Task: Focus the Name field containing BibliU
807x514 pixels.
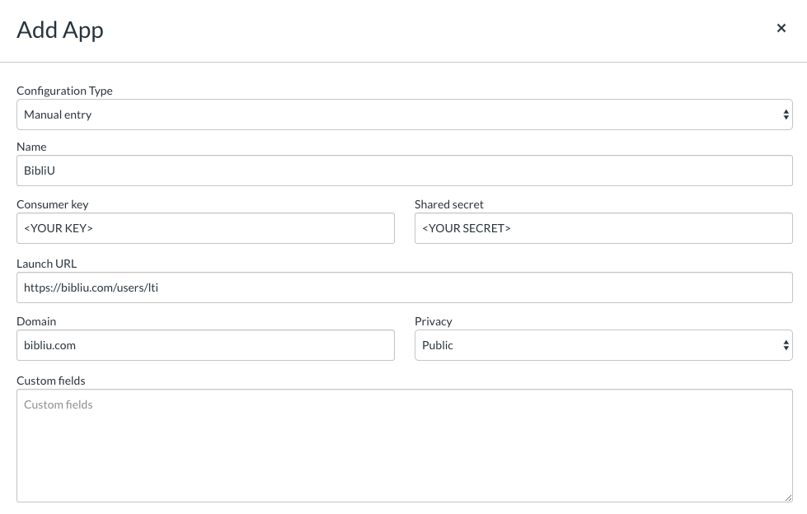Action: click(404, 171)
